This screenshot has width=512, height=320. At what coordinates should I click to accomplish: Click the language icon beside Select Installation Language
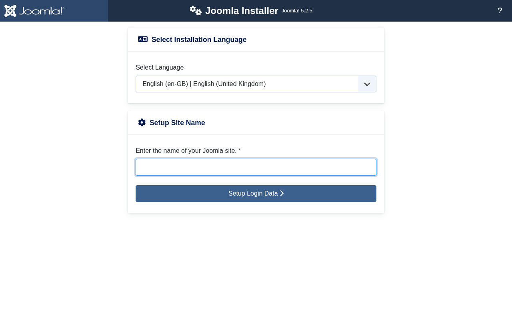(x=143, y=39)
